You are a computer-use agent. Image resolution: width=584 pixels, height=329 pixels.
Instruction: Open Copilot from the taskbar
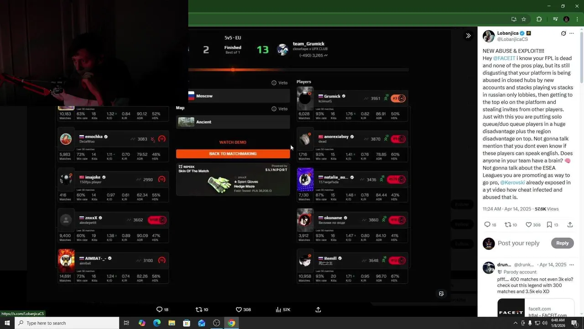click(x=142, y=323)
